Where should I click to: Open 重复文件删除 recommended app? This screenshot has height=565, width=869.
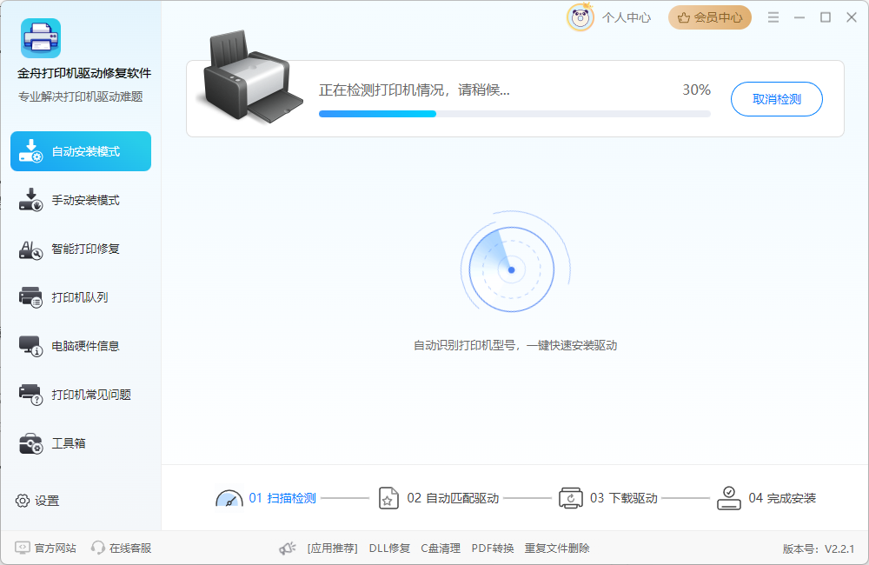pyautogui.click(x=557, y=548)
